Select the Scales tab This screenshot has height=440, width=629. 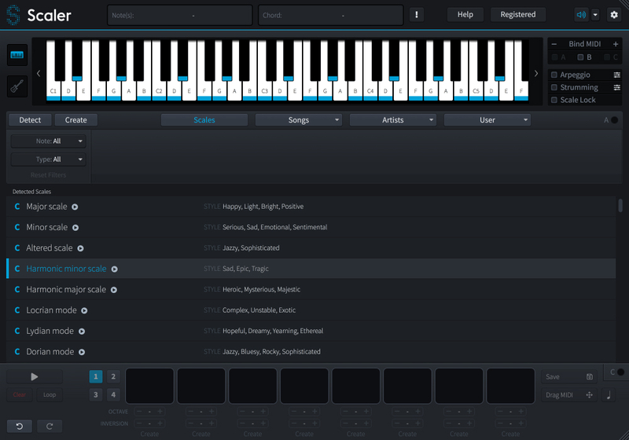pyautogui.click(x=204, y=120)
